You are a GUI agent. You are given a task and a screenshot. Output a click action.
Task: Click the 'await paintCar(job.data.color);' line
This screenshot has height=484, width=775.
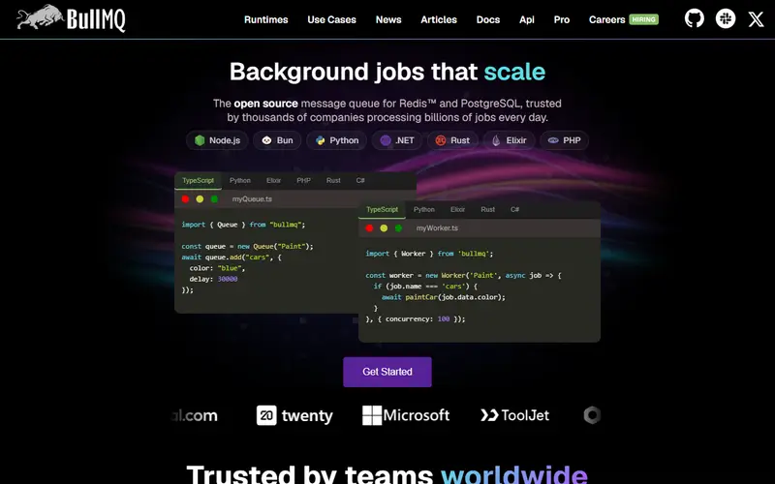[444, 297]
